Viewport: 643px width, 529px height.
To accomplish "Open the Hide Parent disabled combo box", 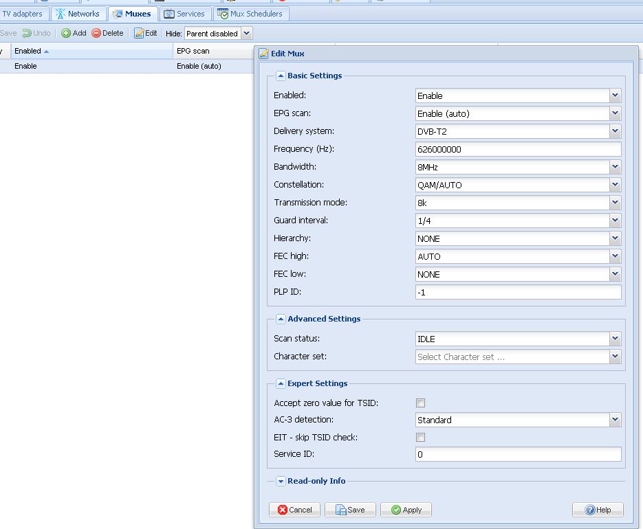I will [247, 33].
